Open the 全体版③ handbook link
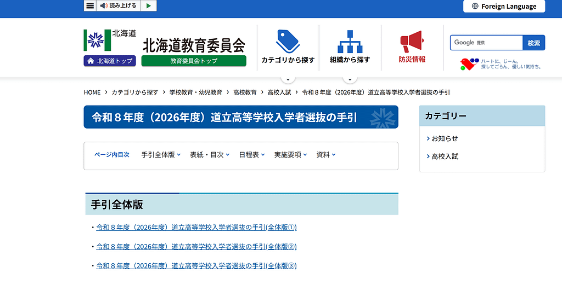562x290 pixels. coord(196,266)
